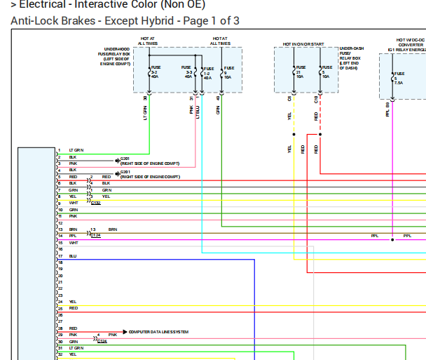Click pin 14 PPL label
The width and height of the screenshot is (426, 360).
pos(73,236)
